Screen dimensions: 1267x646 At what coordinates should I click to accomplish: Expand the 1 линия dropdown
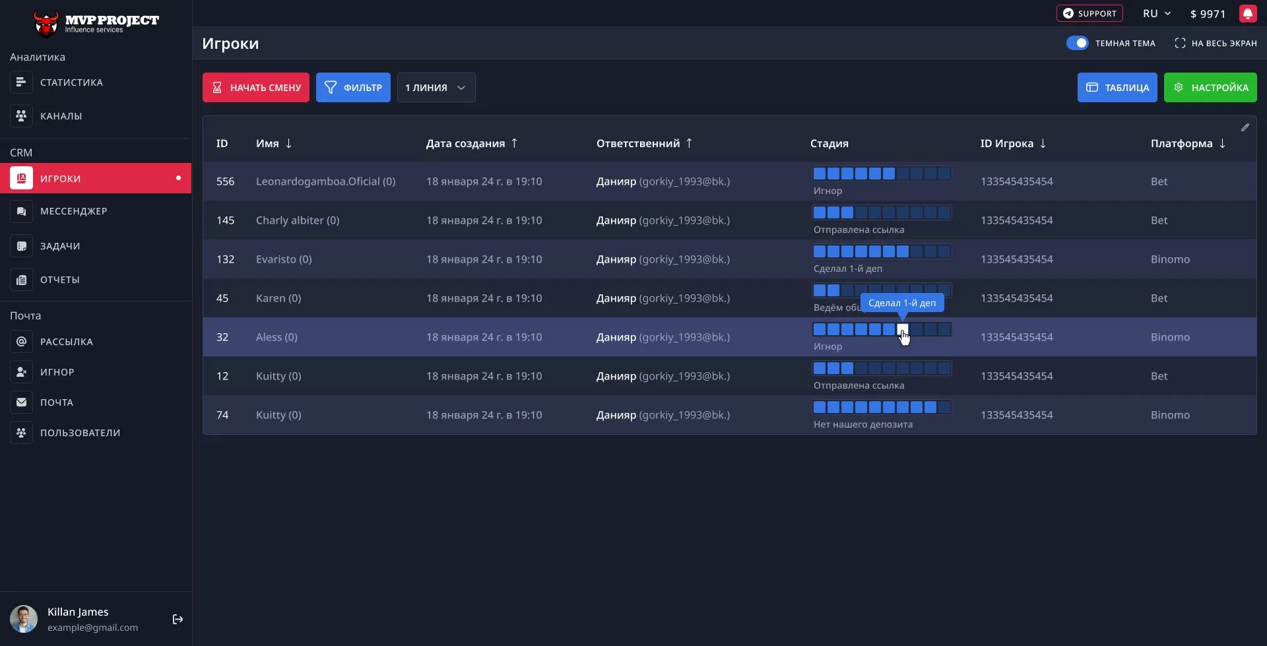click(x=436, y=88)
